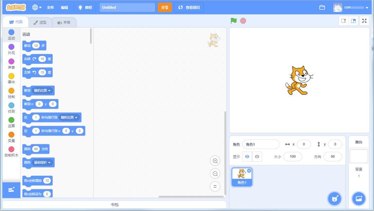
Task: Open 随机位置 dropdown in 秒内滑行到 block
Action: click(69, 117)
